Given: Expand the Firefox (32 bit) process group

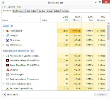Looking at the screenshot, I should click(x=4, y=31).
